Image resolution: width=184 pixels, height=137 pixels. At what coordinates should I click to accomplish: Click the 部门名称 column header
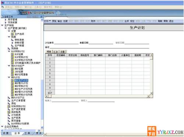point(112,55)
